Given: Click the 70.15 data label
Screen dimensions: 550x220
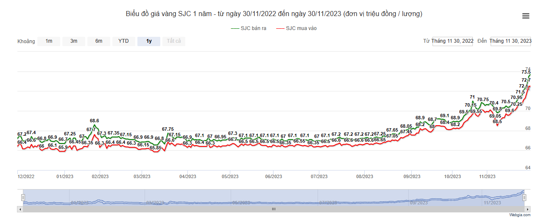Looking at the screenshot, I should pos(471,105).
